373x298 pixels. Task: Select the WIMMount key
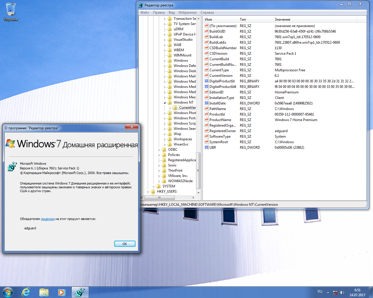[x=182, y=55]
